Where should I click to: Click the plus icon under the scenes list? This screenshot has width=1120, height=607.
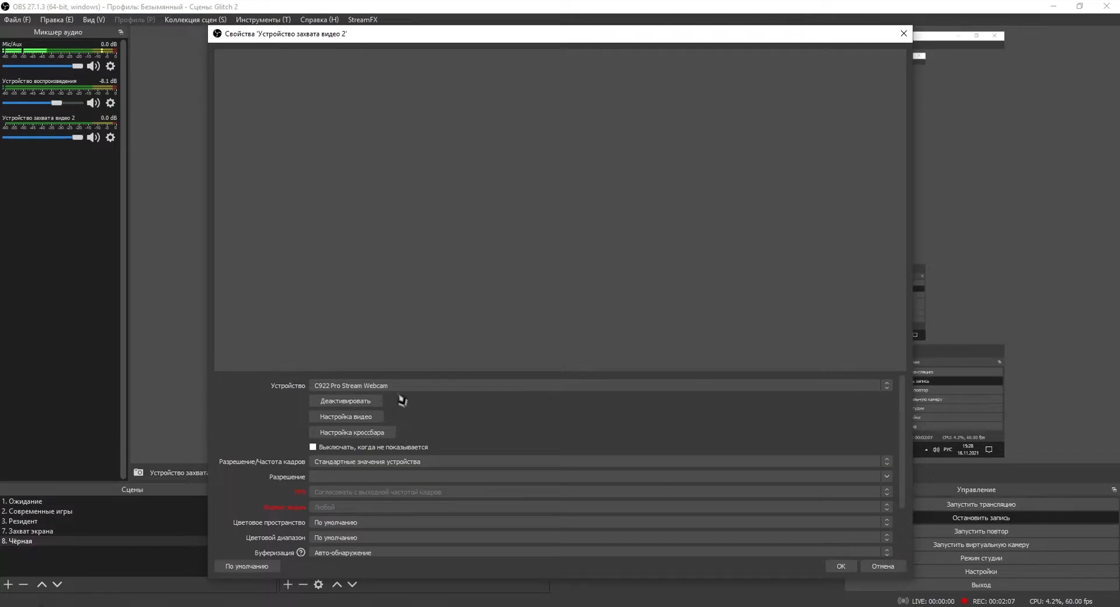coord(8,584)
